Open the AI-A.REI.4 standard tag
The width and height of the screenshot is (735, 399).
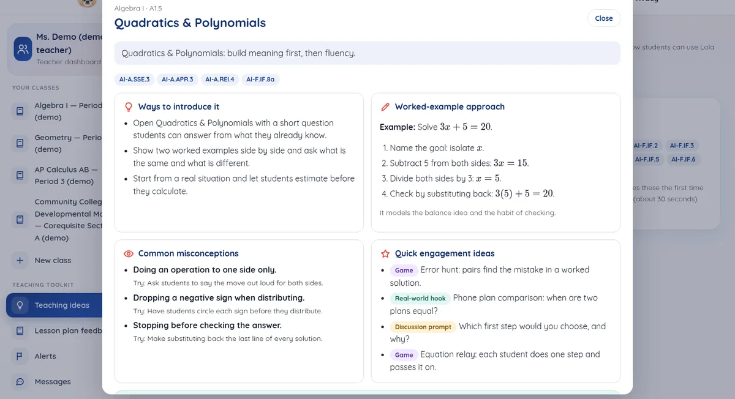[x=220, y=79]
